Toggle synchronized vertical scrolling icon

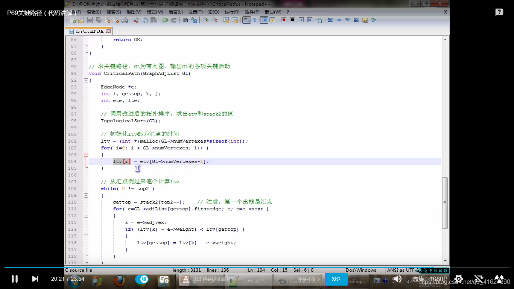coord(226,20)
